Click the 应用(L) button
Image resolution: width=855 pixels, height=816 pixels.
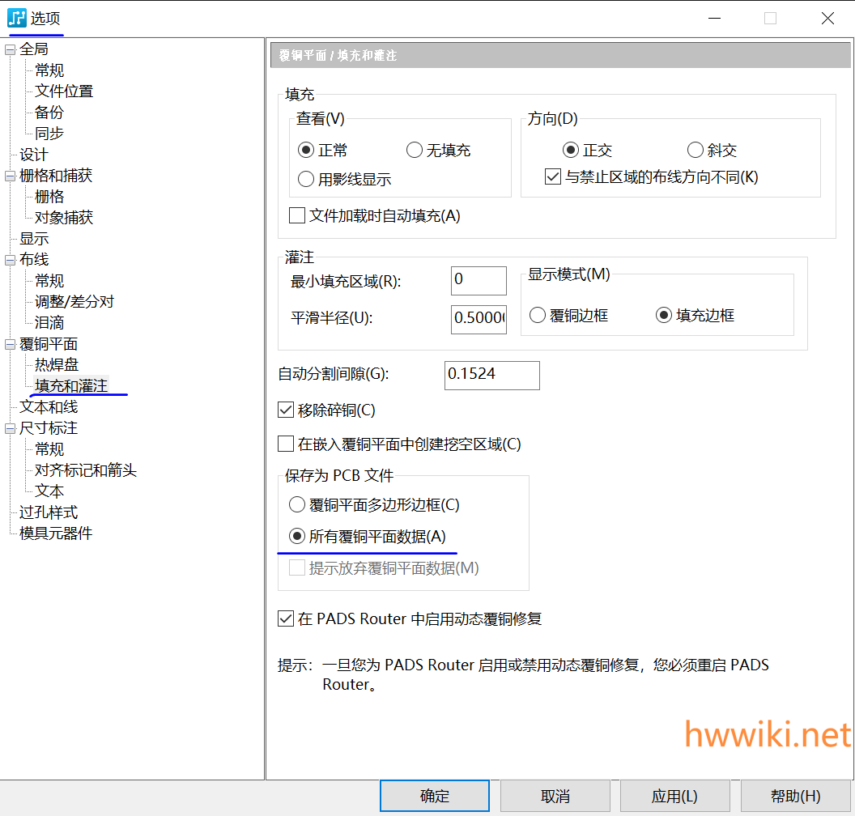click(x=674, y=797)
